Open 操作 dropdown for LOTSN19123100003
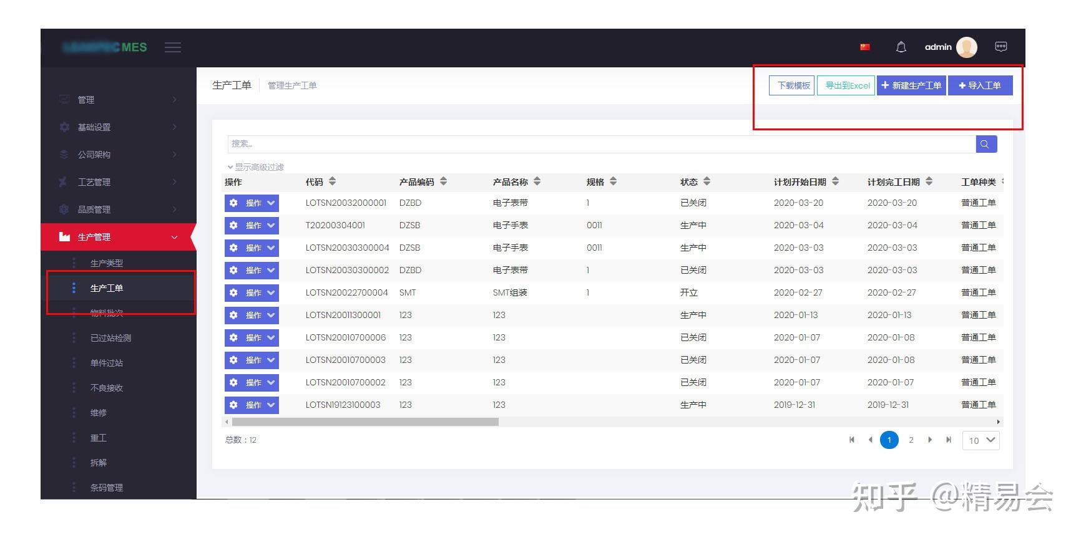 [x=252, y=405]
